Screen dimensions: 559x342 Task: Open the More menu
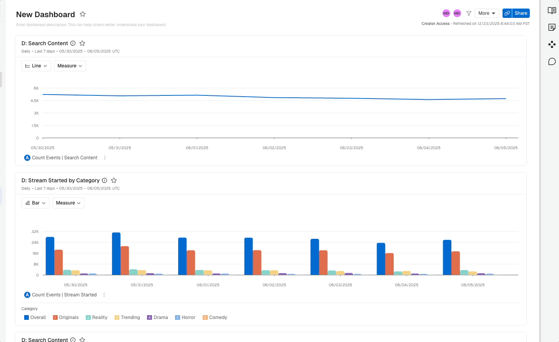(487, 13)
